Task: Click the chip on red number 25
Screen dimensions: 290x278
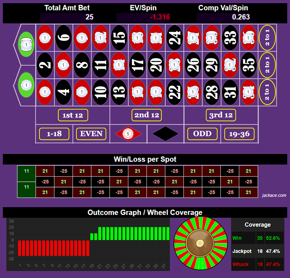Action: click(193, 92)
